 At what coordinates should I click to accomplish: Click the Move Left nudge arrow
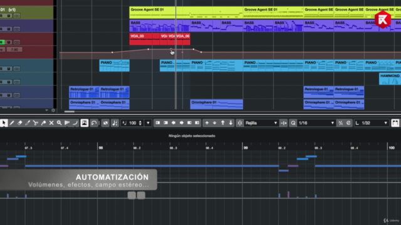tap(174, 123)
